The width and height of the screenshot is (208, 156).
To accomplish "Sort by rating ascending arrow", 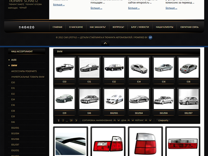I will pos(146,120).
